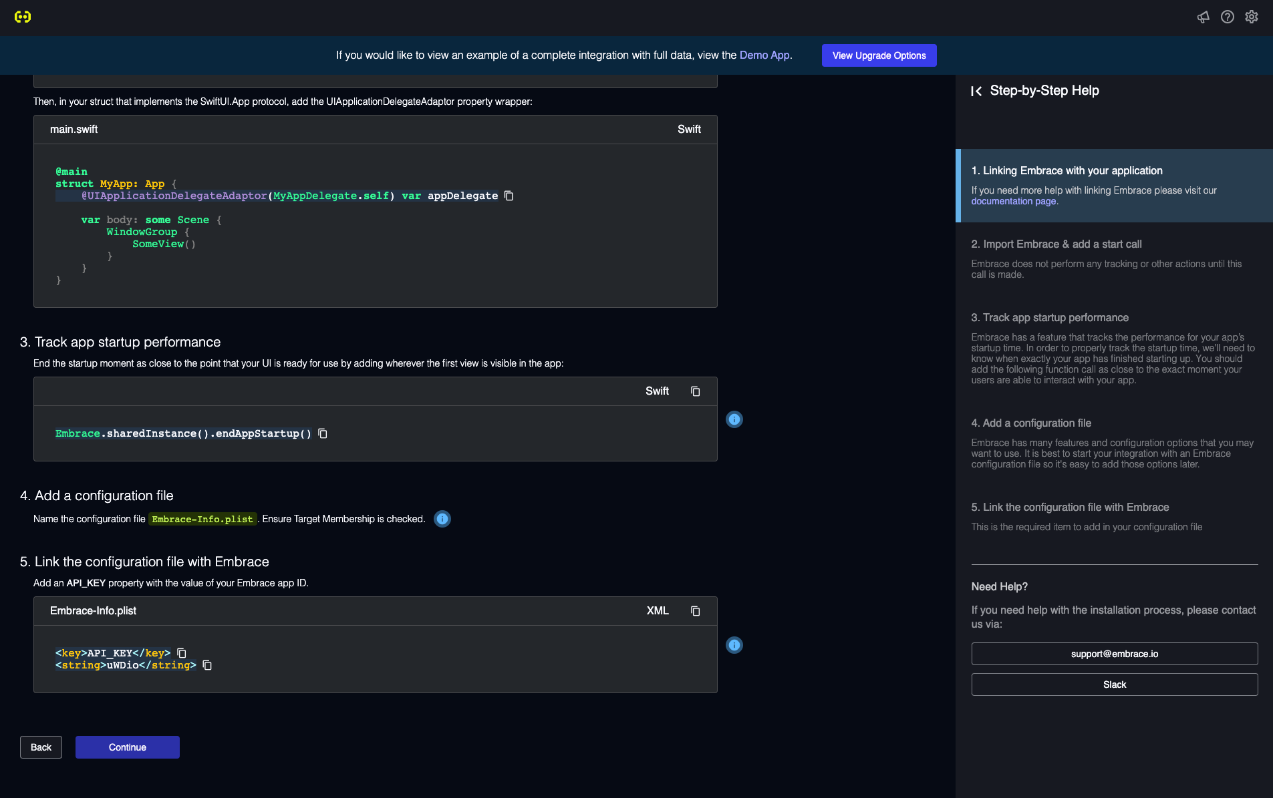Select help step 2 Import Embrace
The image size is (1273, 798).
(x=1115, y=259)
